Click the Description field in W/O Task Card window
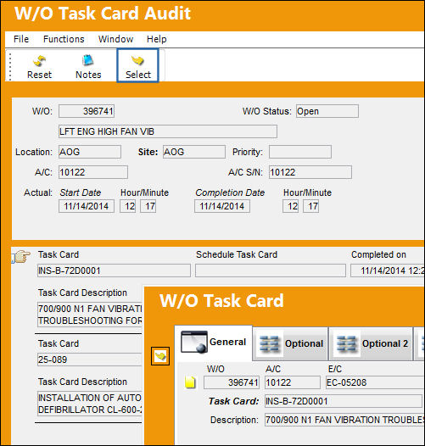Image resolution: width=425 pixels, height=446 pixels. point(344,420)
